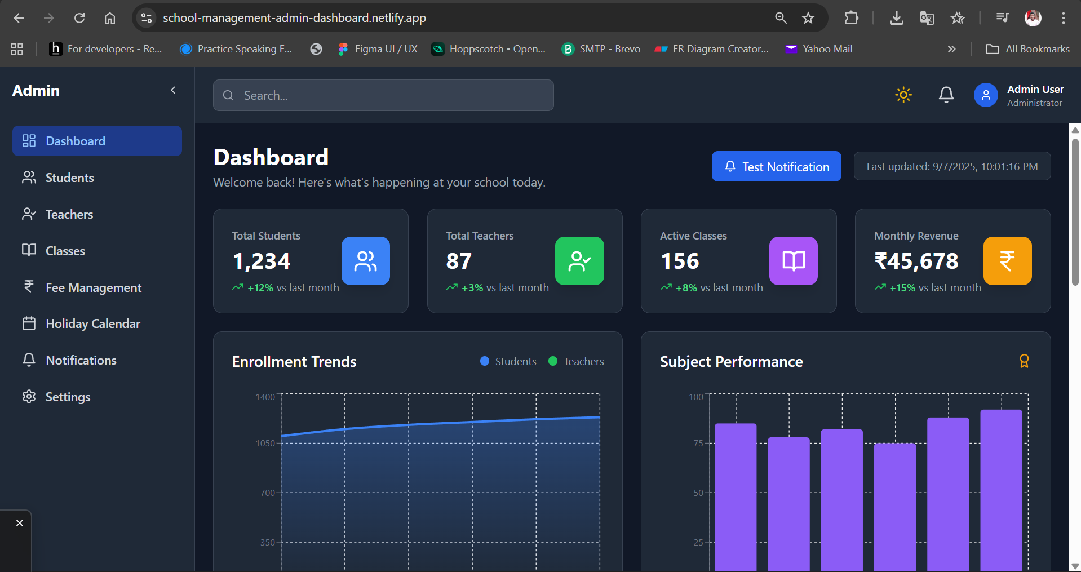Viewport: 1081px width, 572px height.
Task: Open Fee Management via rupee icon
Action: coord(29,287)
